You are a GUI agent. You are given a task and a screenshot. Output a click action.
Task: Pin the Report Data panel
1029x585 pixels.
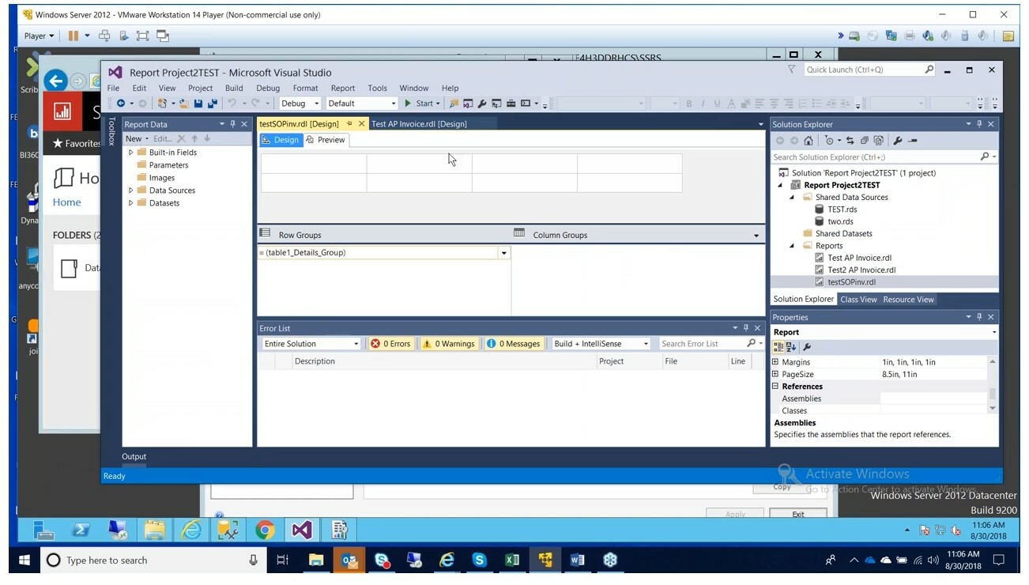232,124
